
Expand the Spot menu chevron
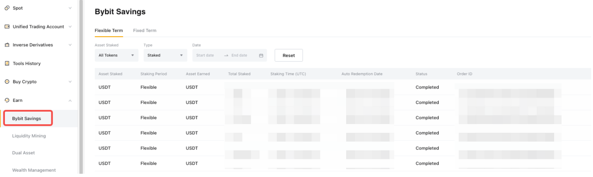[70, 8]
